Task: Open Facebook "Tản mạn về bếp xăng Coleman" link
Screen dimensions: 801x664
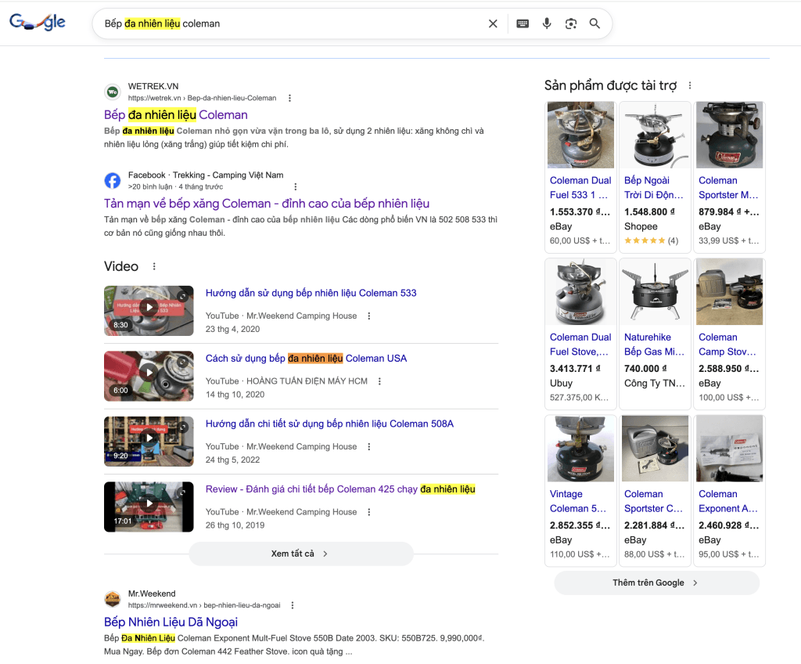Action: 266,204
